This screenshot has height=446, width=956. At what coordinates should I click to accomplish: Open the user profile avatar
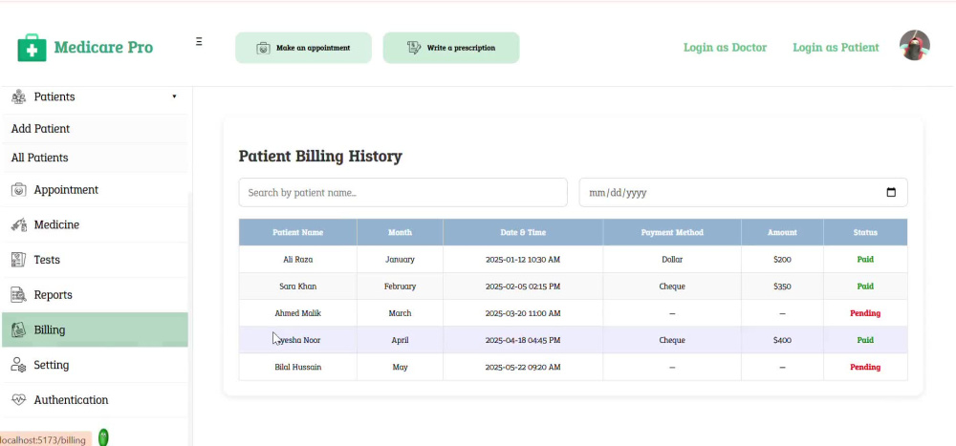tap(915, 45)
